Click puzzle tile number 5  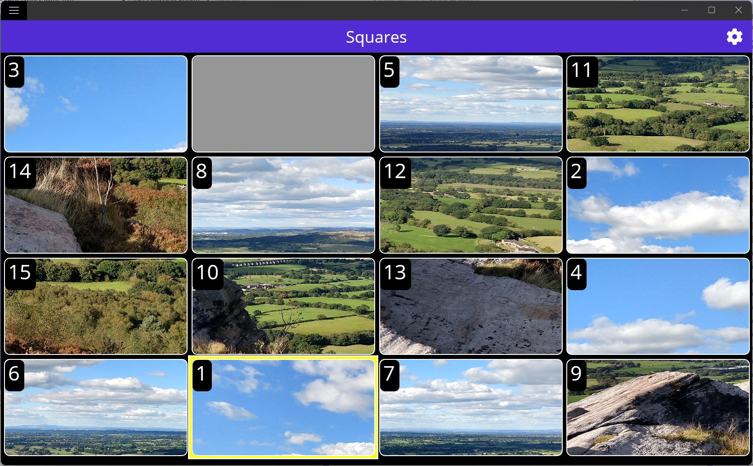[471, 104]
